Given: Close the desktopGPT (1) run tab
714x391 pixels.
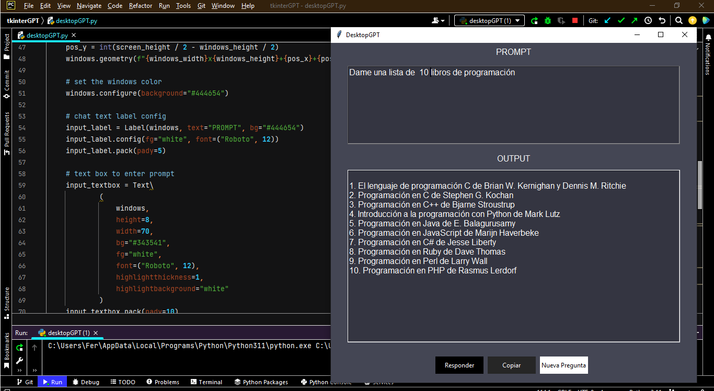Looking at the screenshot, I should [x=96, y=333].
